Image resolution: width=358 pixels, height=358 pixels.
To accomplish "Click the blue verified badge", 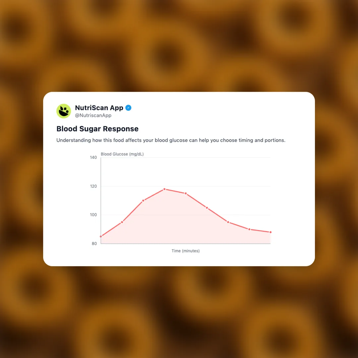I will [128, 108].
